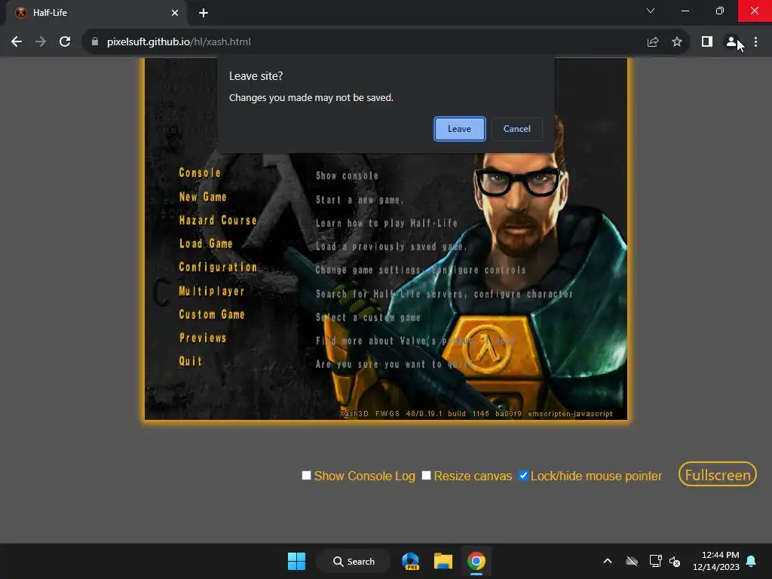
Task: Click "Learn how to play Half-Life" text
Action: click(x=387, y=223)
